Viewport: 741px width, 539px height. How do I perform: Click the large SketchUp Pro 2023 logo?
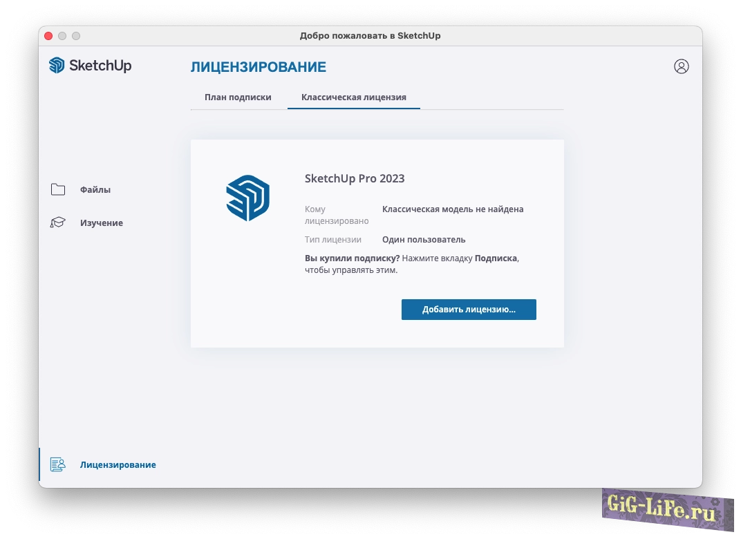[x=247, y=198]
